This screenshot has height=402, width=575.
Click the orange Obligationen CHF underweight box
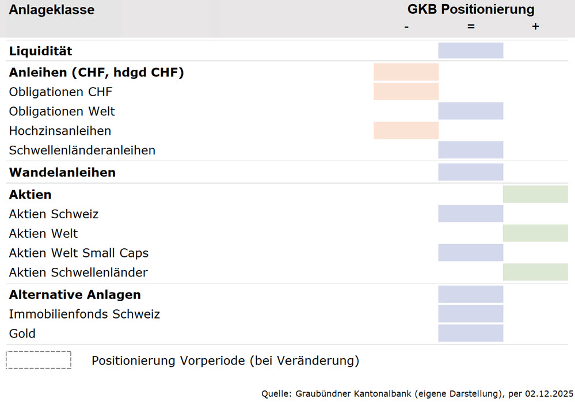tap(406, 92)
